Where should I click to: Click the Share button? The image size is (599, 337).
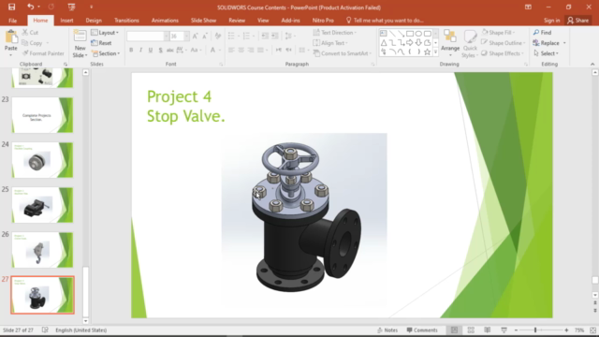click(578, 21)
